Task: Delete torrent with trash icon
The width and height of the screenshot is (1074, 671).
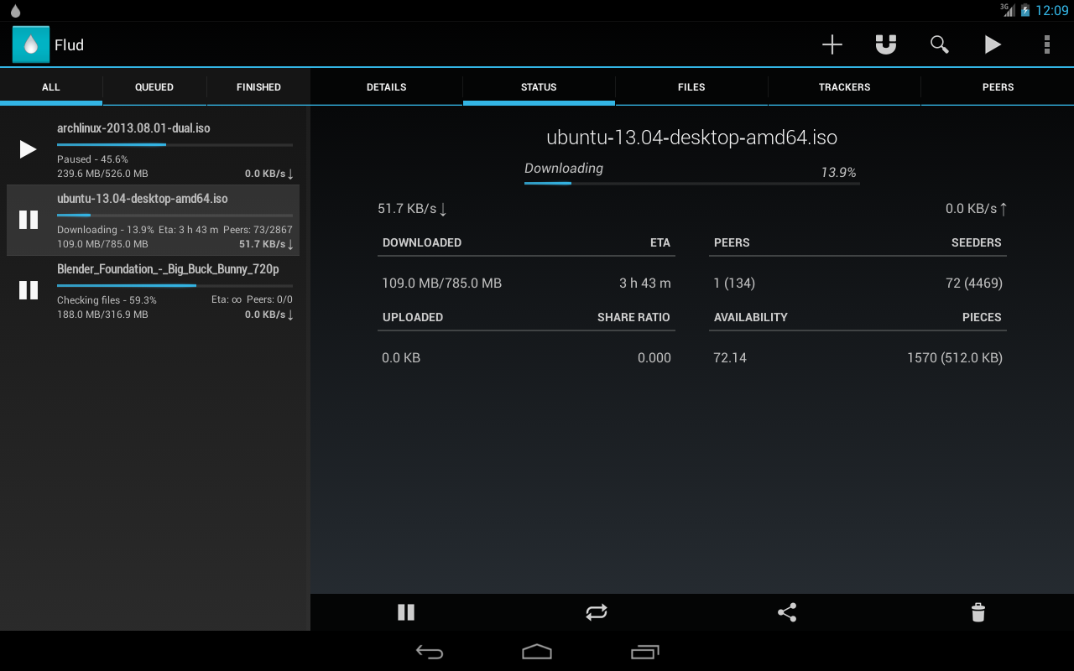Action: point(978,612)
